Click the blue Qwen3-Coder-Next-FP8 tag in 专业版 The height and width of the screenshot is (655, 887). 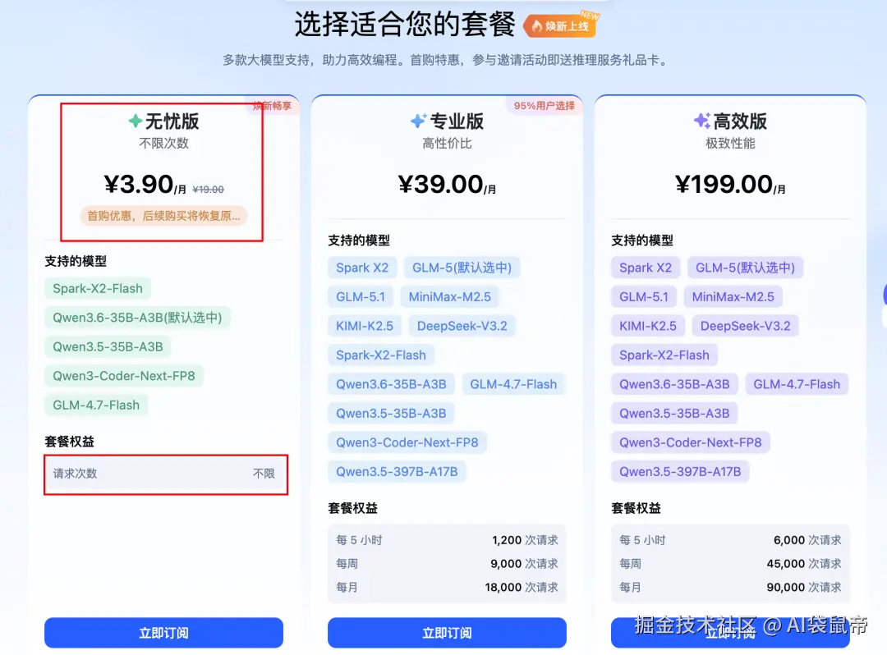[407, 442]
